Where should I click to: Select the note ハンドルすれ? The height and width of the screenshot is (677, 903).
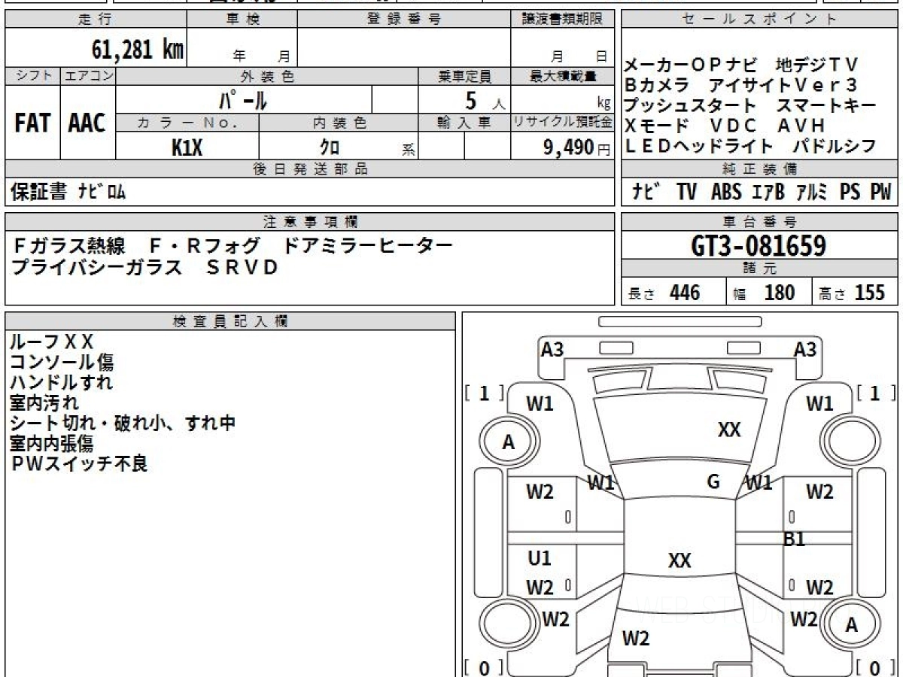tap(62, 382)
